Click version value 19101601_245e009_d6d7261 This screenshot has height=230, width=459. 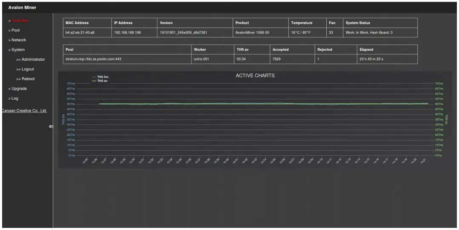pyautogui.click(x=183, y=33)
